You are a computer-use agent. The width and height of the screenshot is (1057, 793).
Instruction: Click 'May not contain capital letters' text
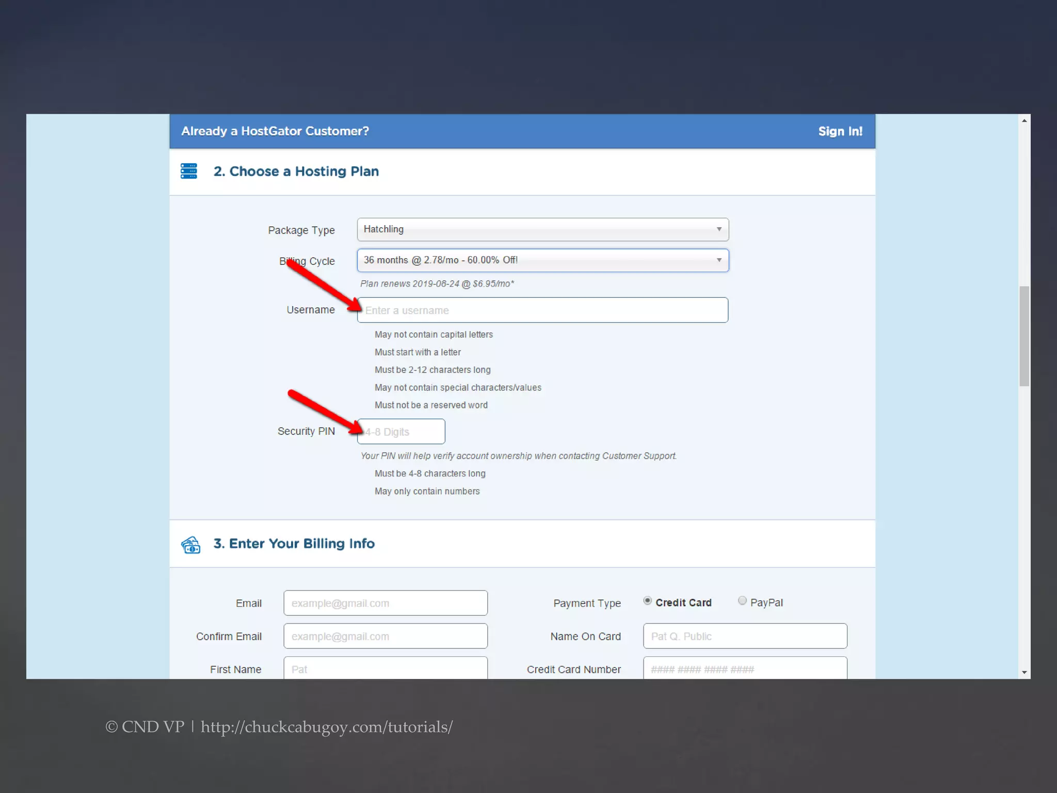pyautogui.click(x=434, y=335)
